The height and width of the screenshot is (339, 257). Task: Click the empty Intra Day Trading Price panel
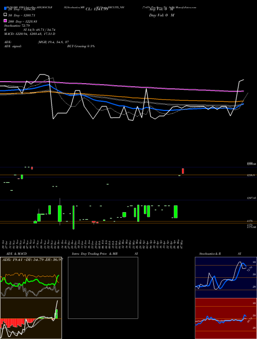[x=103, y=288]
